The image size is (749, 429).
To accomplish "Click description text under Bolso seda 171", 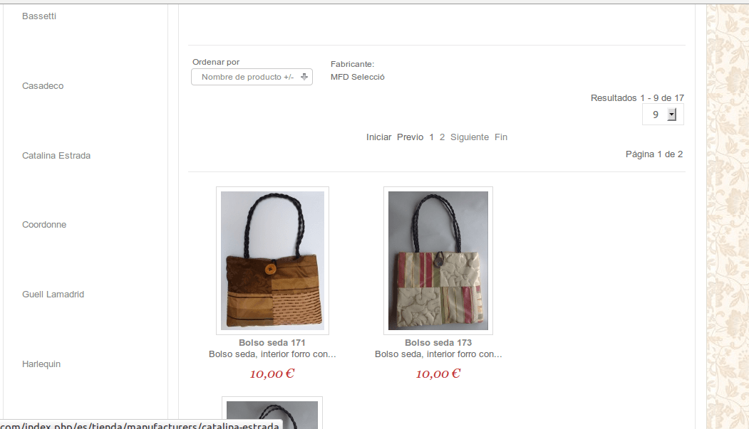I will point(272,354).
